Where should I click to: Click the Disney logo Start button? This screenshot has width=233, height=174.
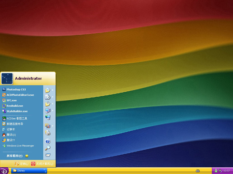point(4,171)
